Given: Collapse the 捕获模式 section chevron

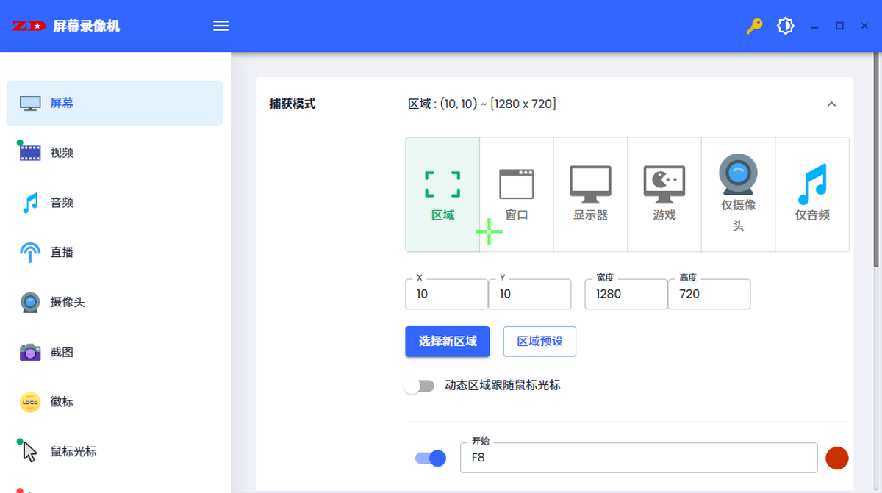Looking at the screenshot, I should pos(831,104).
